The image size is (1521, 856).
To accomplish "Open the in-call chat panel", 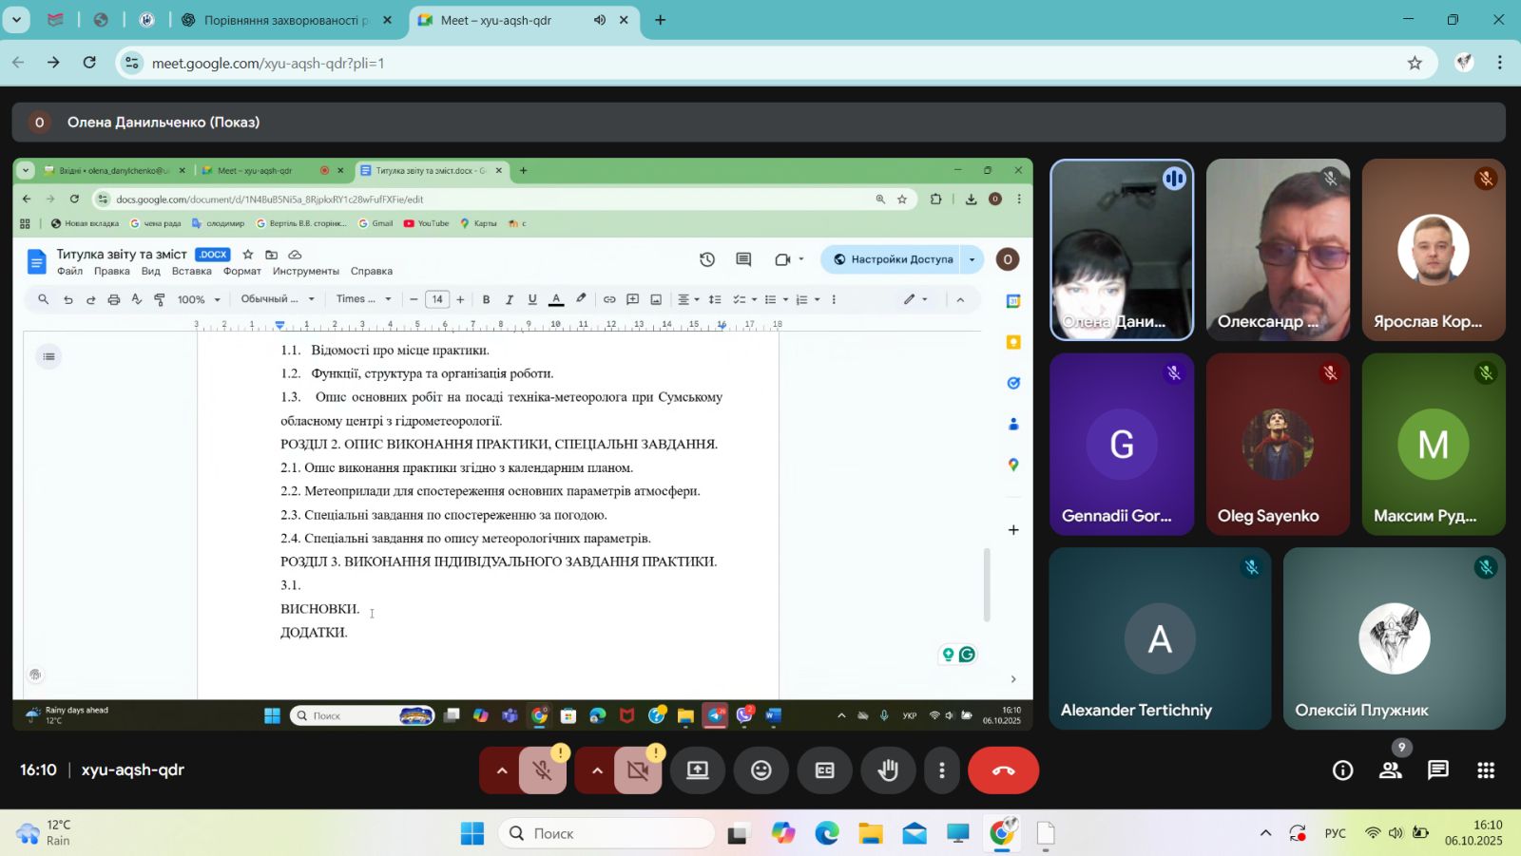I will click(x=1437, y=770).
